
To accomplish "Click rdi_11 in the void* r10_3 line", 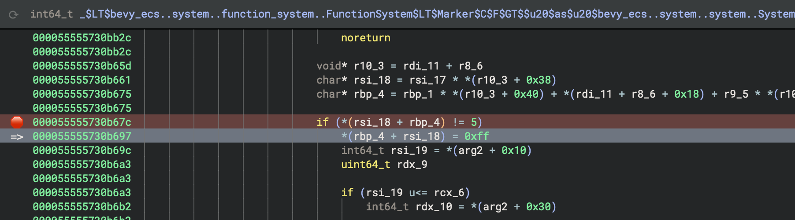I will click(x=421, y=66).
